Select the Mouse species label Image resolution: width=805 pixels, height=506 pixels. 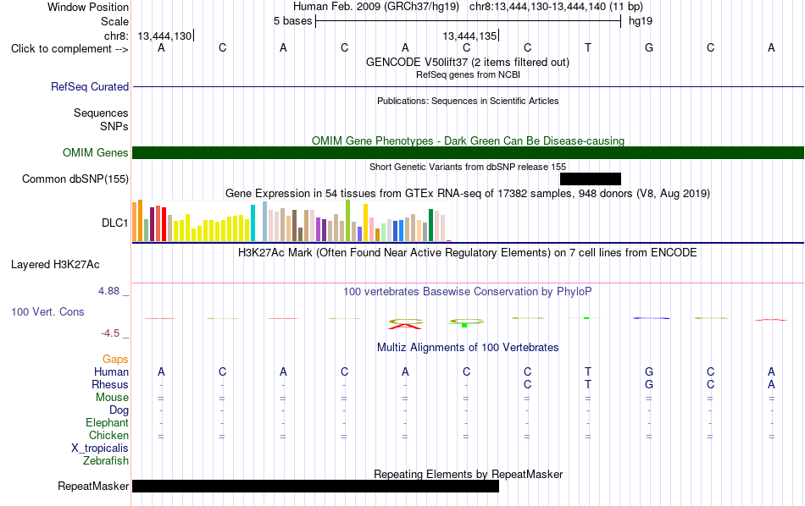pyautogui.click(x=112, y=398)
